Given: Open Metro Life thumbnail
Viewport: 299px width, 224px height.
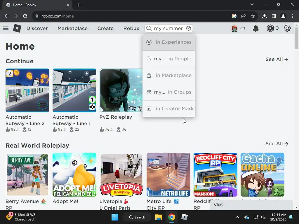Looking at the screenshot, I should (x=168, y=175).
